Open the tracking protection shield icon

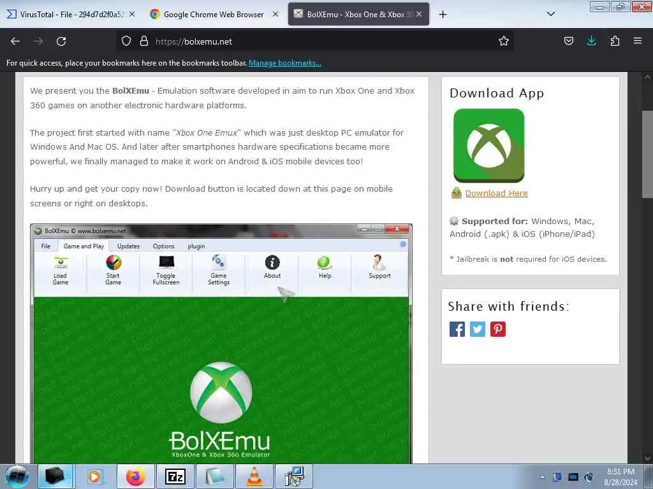point(126,41)
